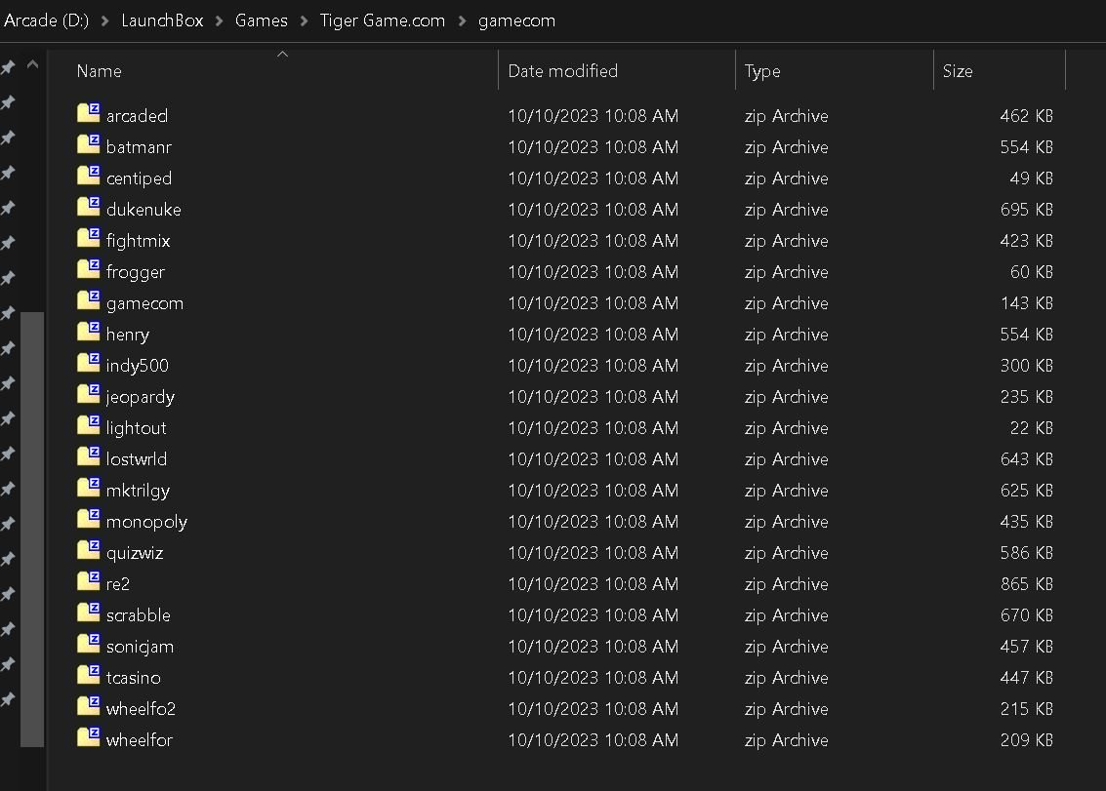Image resolution: width=1106 pixels, height=791 pixels.
Task: Click date modified of tcasino row
Action: [x=594, y=678]
